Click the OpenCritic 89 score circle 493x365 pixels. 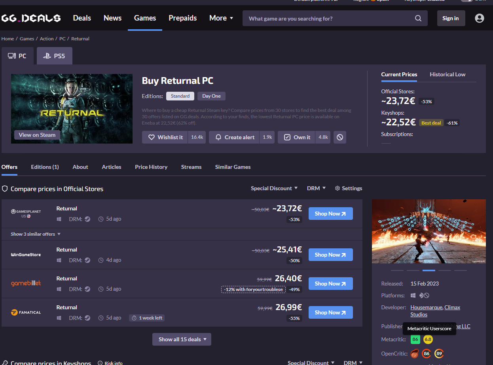point(439,354)
